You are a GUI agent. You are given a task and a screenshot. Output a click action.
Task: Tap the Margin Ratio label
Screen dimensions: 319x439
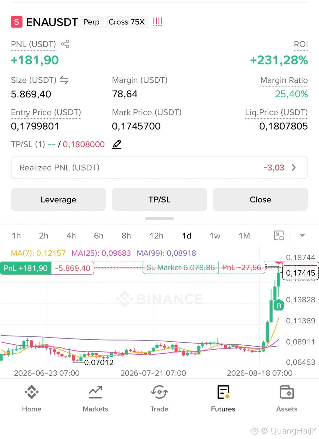pyautogui.click(x=284, y=80)
